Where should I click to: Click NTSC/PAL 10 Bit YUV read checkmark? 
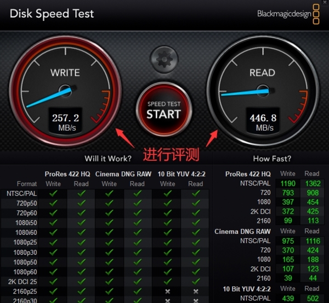pyautogui.click(x=196, y=193)
